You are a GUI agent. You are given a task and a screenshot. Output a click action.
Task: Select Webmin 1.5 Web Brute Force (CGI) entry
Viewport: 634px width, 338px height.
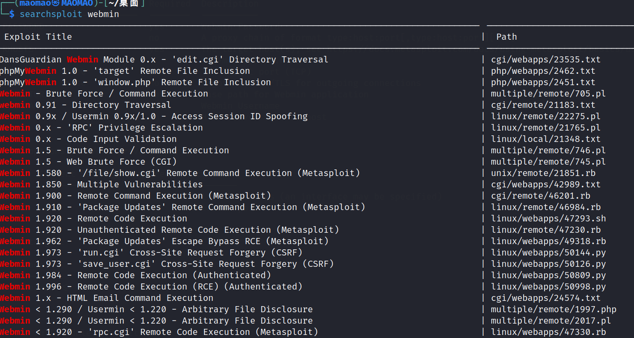(x=88, y=162)
